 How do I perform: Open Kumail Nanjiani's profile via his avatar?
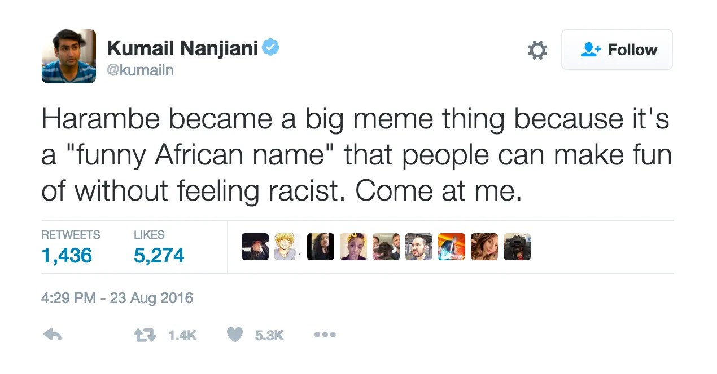[x=68, y=56]
